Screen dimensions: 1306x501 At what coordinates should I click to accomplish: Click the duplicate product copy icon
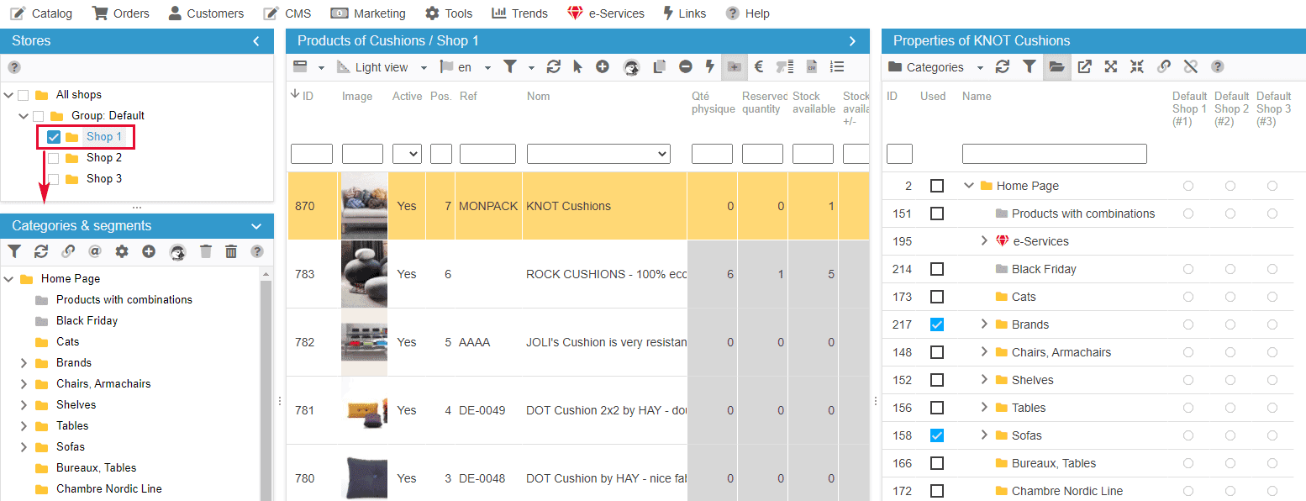coord(660,67)
